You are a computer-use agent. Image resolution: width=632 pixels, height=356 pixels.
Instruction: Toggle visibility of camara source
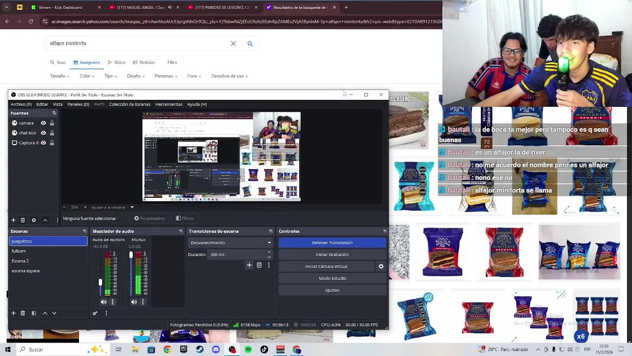click(43, 123)
